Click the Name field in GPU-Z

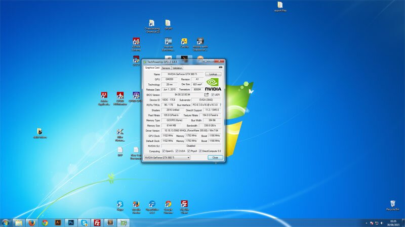[x=182, y=74]
